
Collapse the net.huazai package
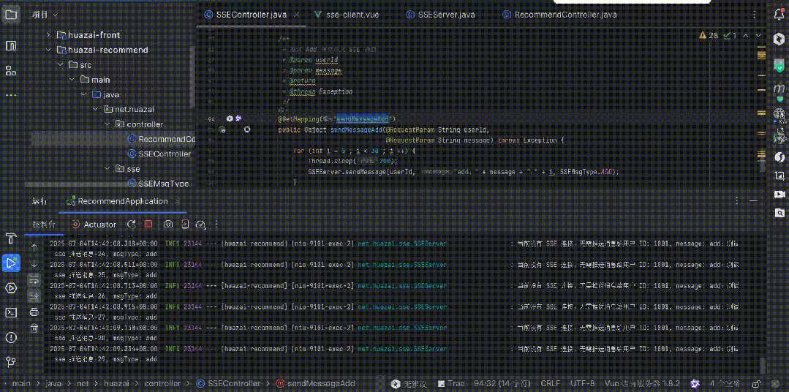[x=95, y=109]
